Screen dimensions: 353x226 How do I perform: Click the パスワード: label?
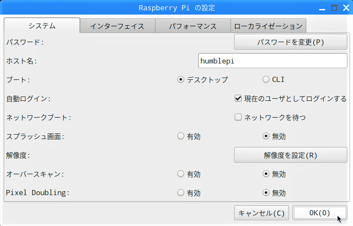click(x=25, y=42)
